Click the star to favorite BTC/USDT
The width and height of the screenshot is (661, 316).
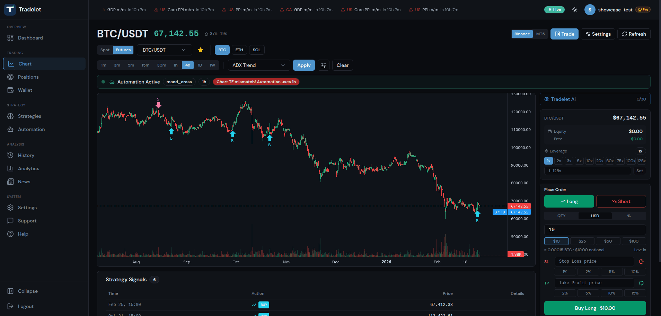tap(200, 50)
